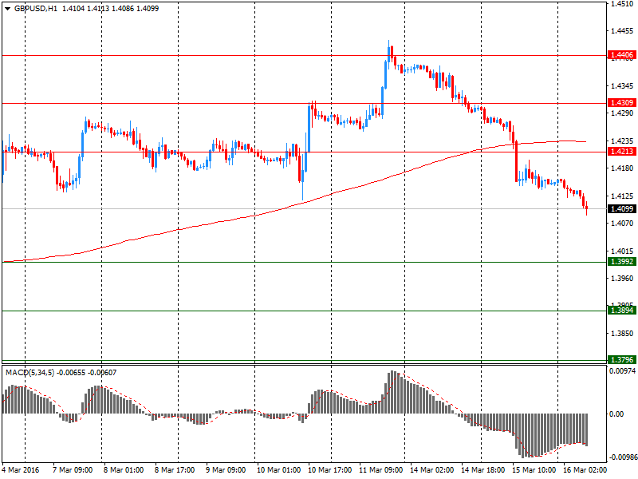
Task: Click the 7 Mar 09:00 time axis label
Action: coord(73,470)
